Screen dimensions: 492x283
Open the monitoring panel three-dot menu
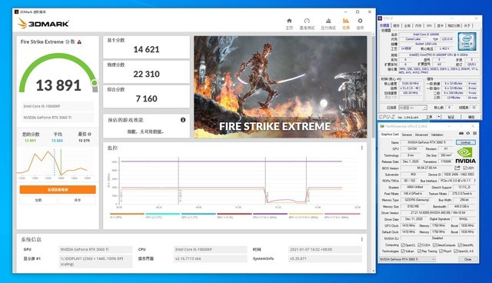pyautogui.click(x=362, y=148)
